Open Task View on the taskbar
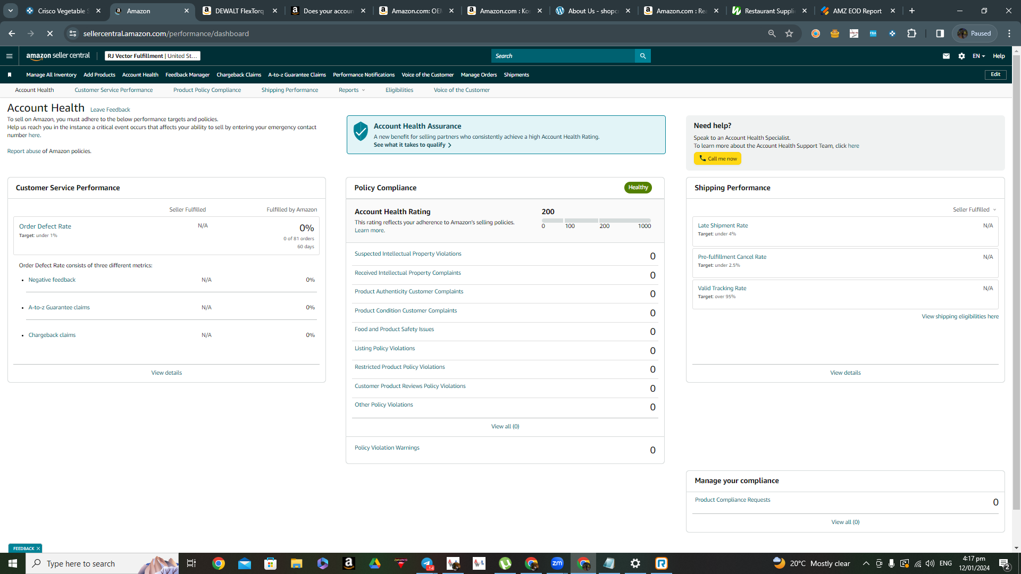 191,563
